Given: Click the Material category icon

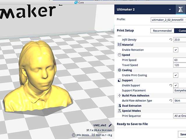Looking at the screenshot, I should 119,45.
